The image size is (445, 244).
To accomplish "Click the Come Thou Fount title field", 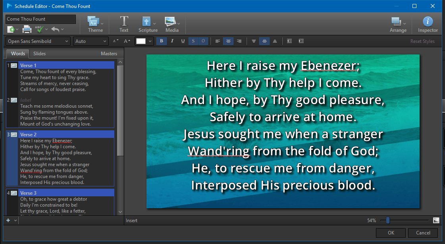I will pos(40,19).
